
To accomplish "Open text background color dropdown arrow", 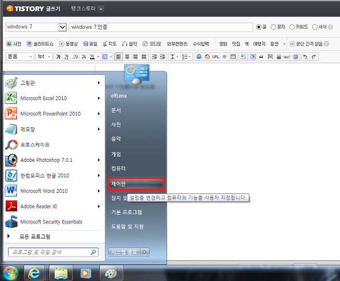I will click(x=111, y=57).
